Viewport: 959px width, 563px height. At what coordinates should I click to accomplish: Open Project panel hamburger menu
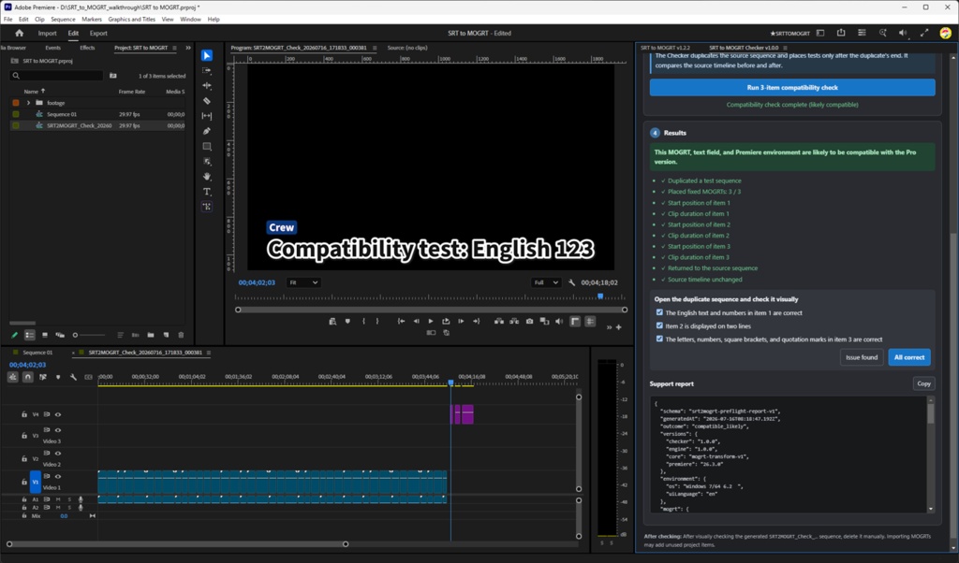(174, 48)
